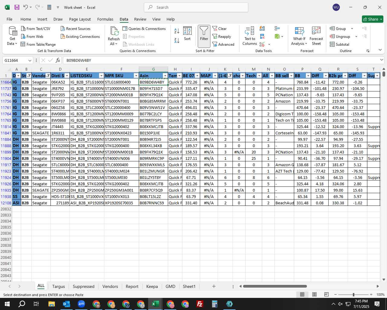Viewport: 387px width, 310px height.
Task: Clear the applied filter
Action: coord(220,28)
